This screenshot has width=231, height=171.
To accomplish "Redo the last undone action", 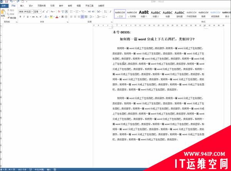I will tap(18, 2).
